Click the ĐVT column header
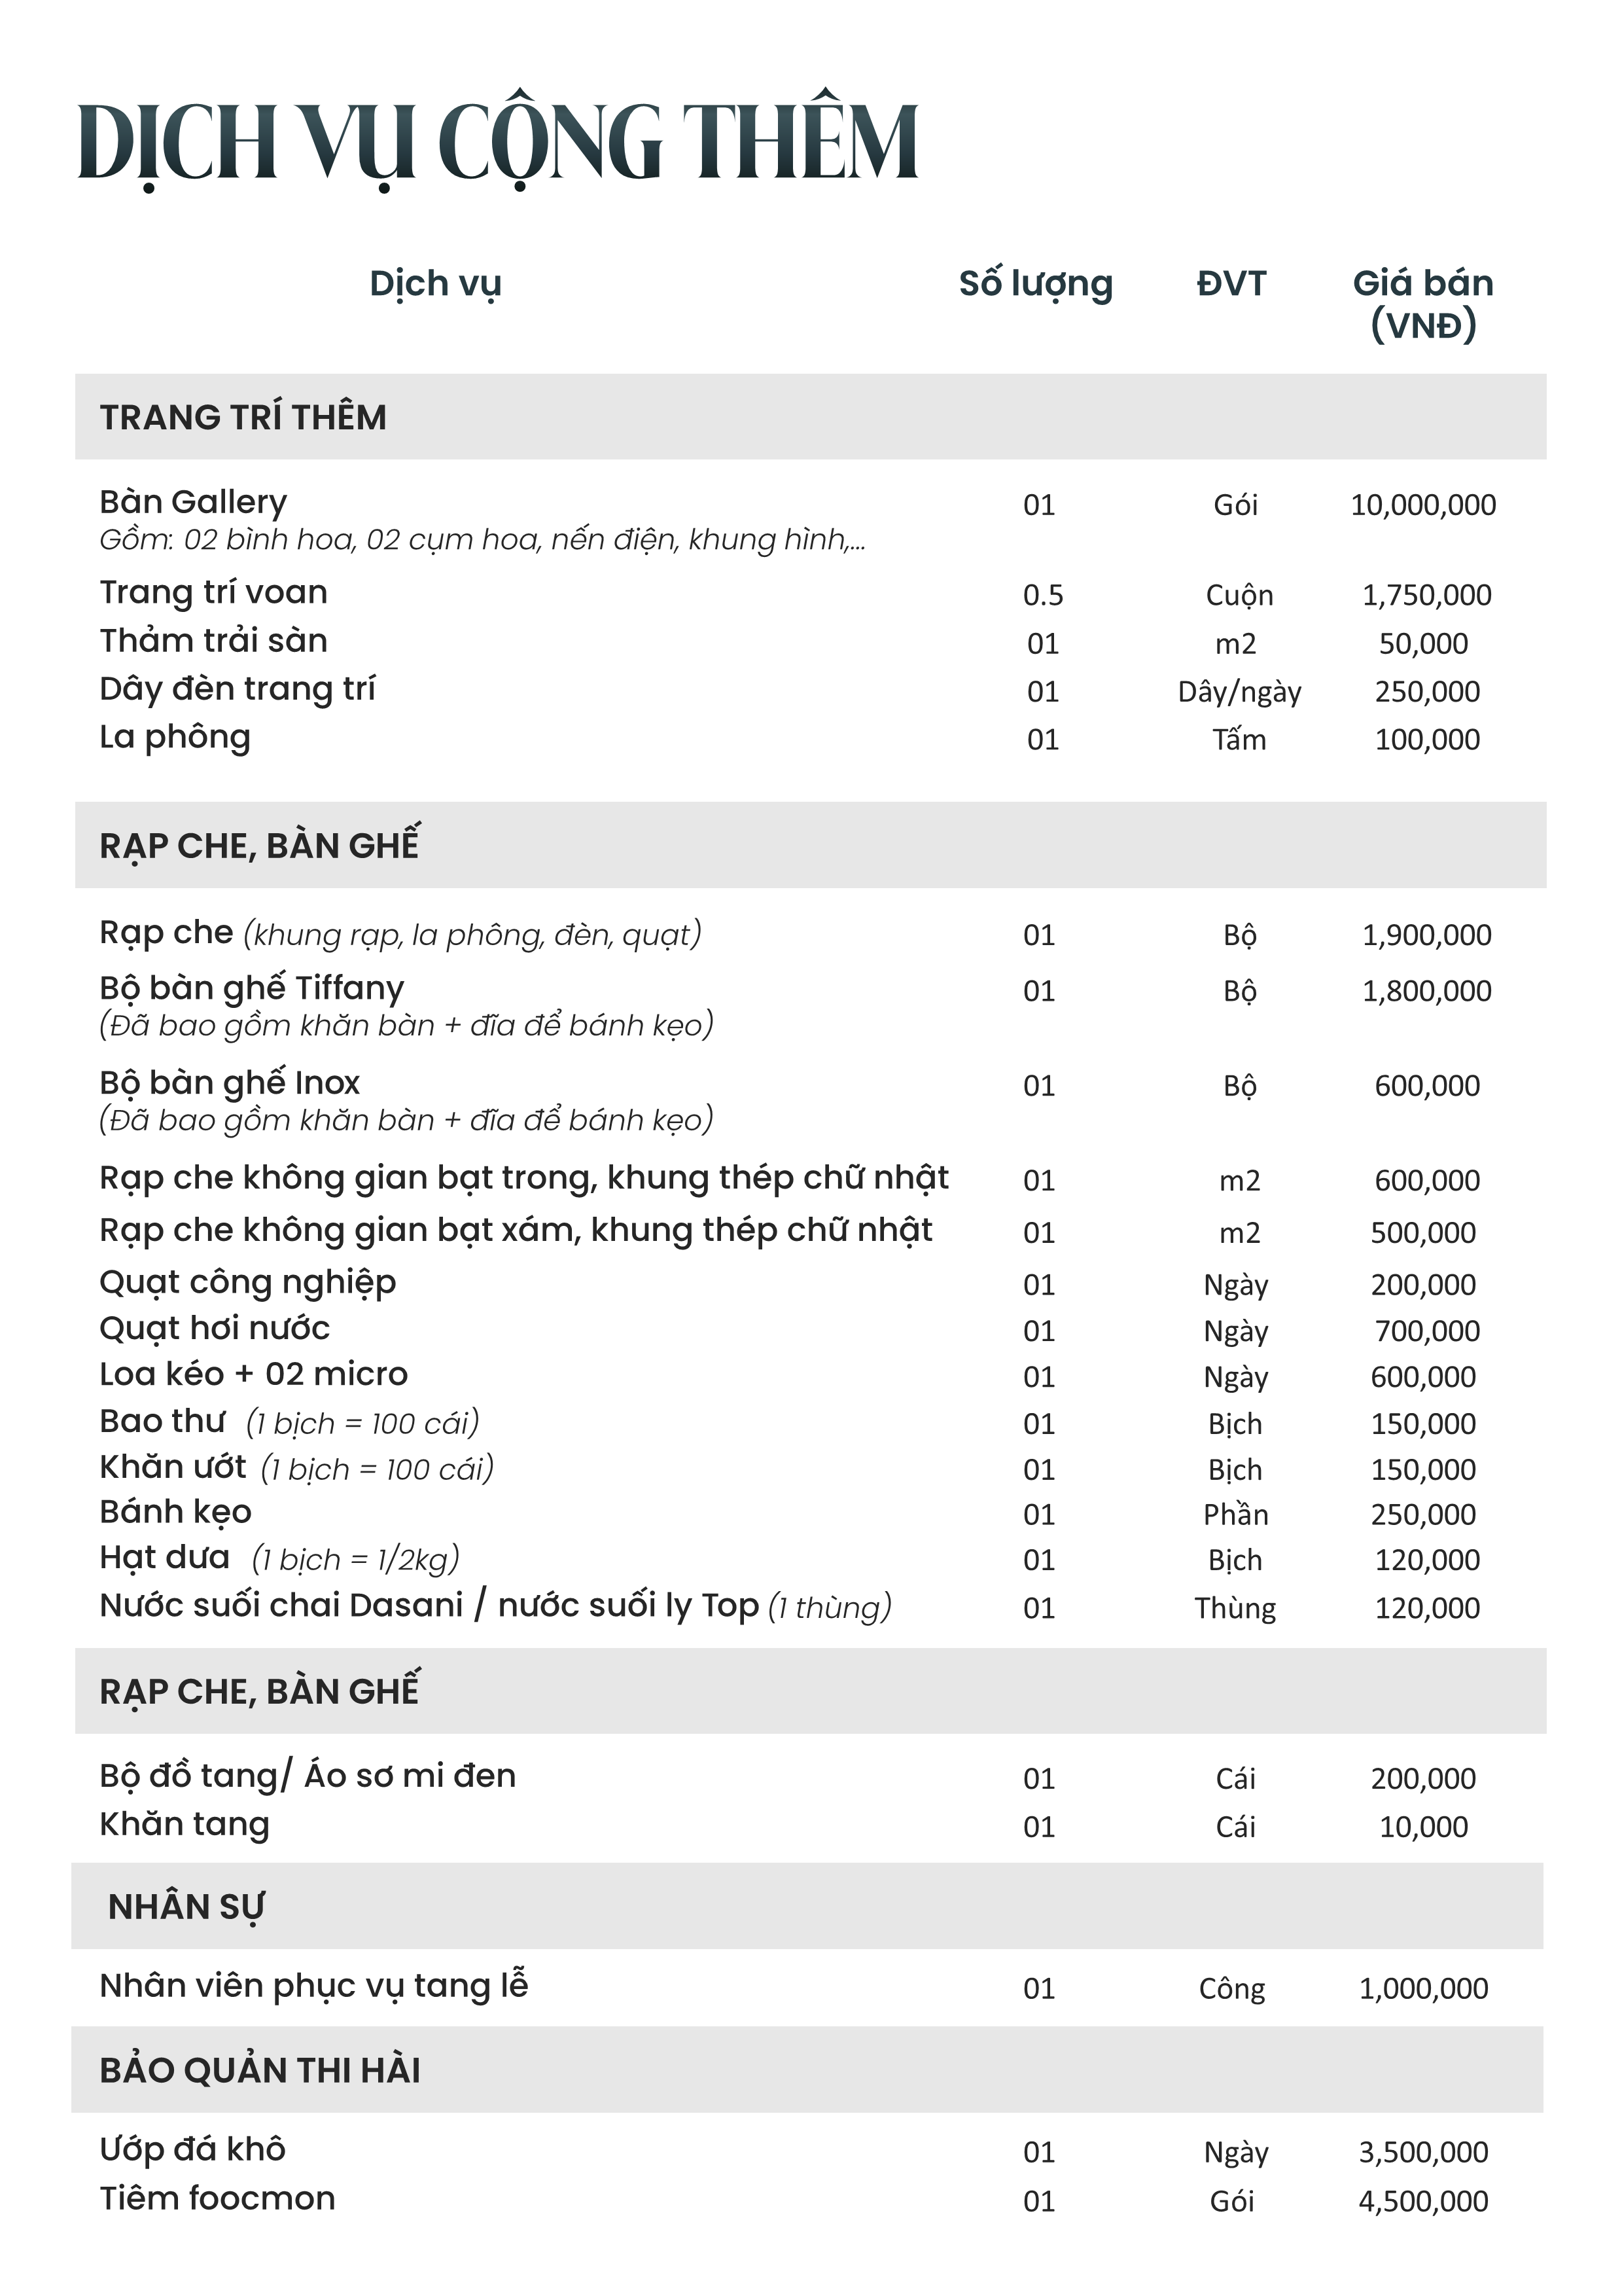Screen dimensions: 1622x2296 (x=1231, y=283)
